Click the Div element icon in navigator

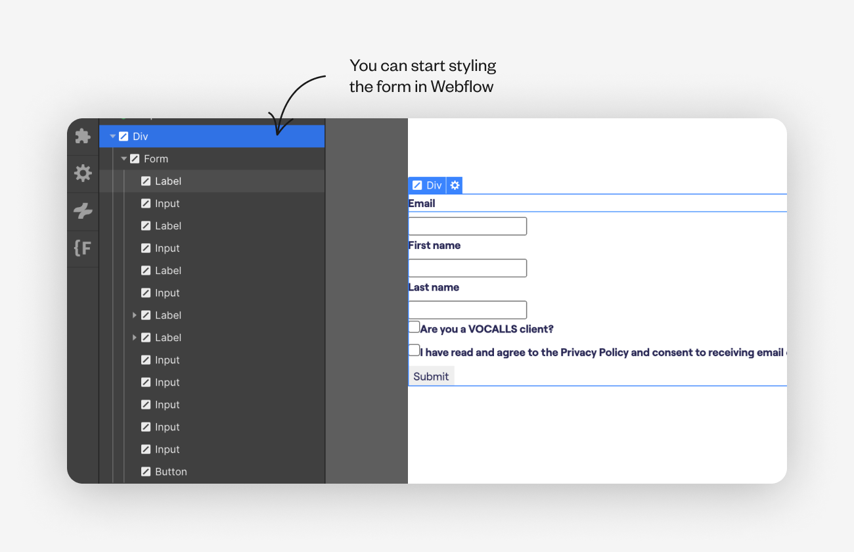point(125,136)
